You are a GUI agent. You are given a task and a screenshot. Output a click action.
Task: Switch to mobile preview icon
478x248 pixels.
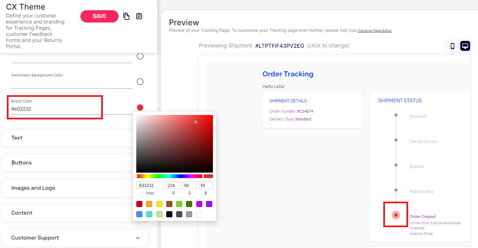(452, 46)
